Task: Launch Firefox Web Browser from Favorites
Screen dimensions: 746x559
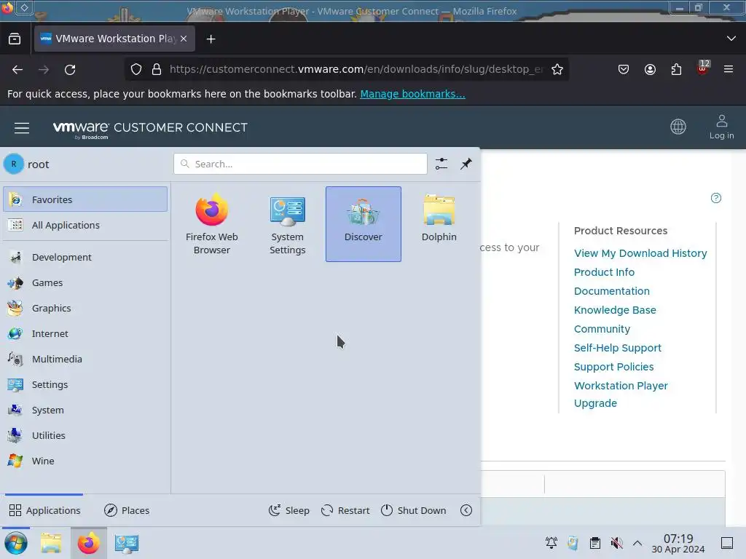Action: 212,224
